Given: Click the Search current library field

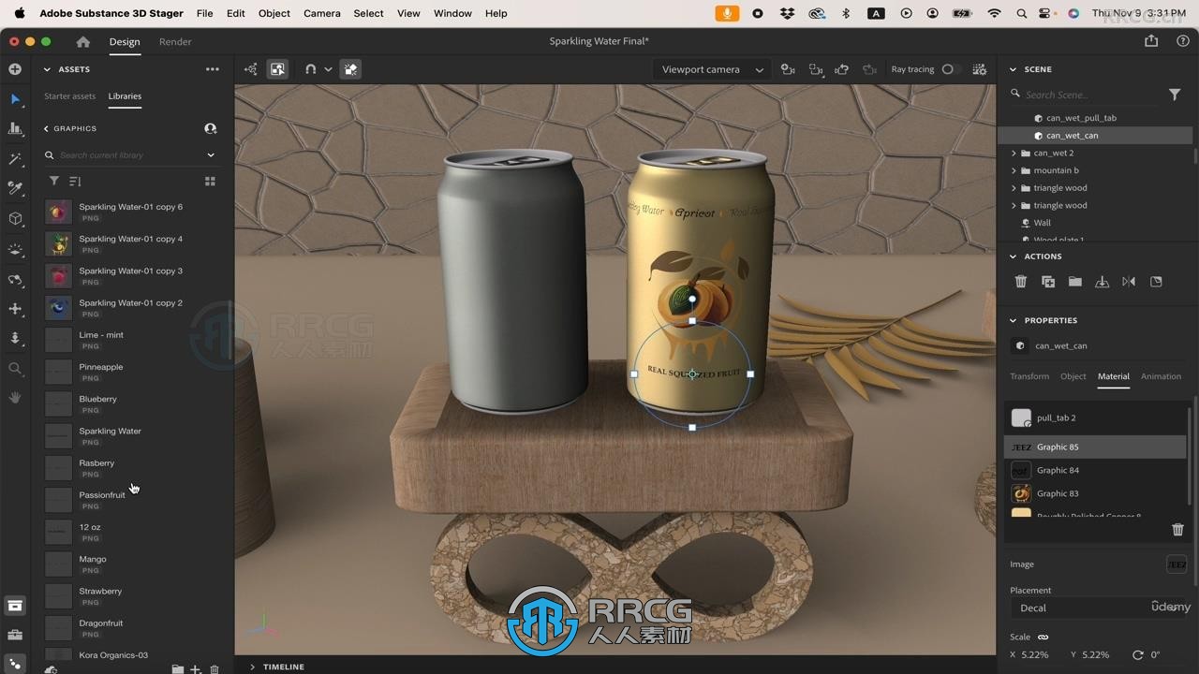Looking at the screenshot, I should point(127,155).
